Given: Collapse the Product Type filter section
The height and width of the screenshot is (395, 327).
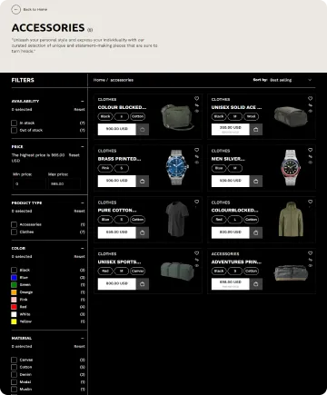Looking at the screenshot, I should (83, 202).
